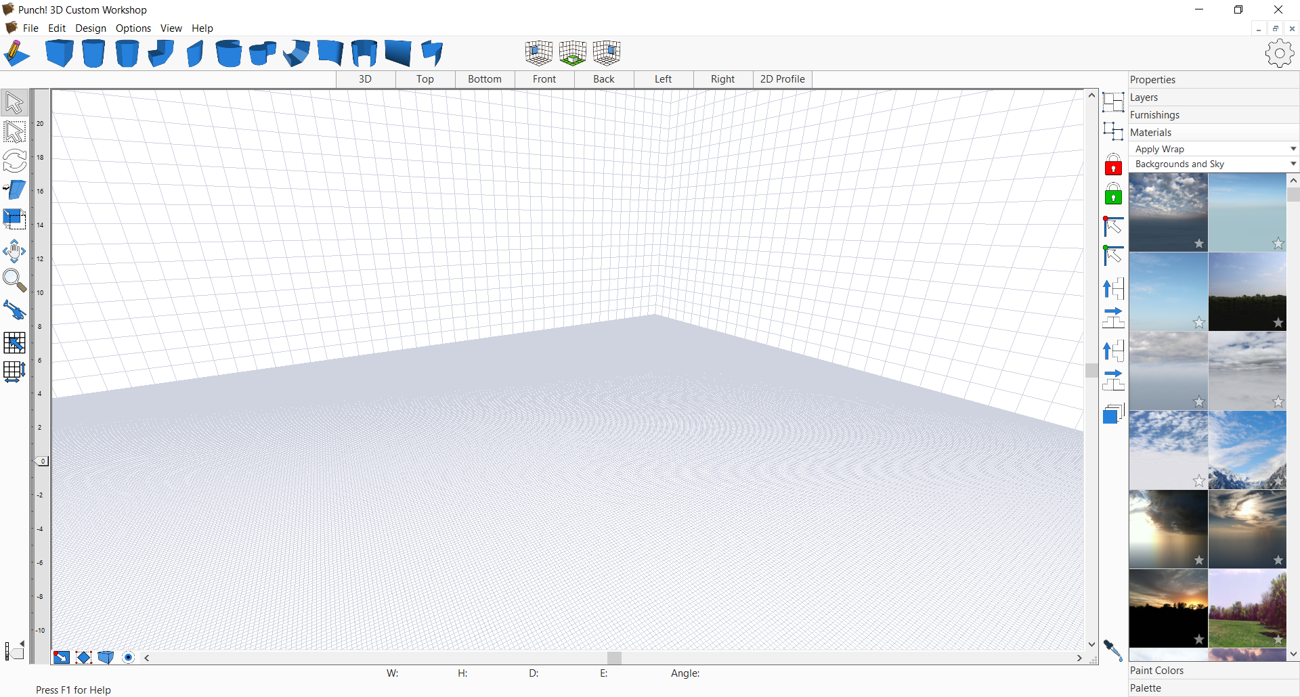Click the green-dot pointer snap icon
The width and height of the screenshot is (1300, 697).
point(1113,256)
